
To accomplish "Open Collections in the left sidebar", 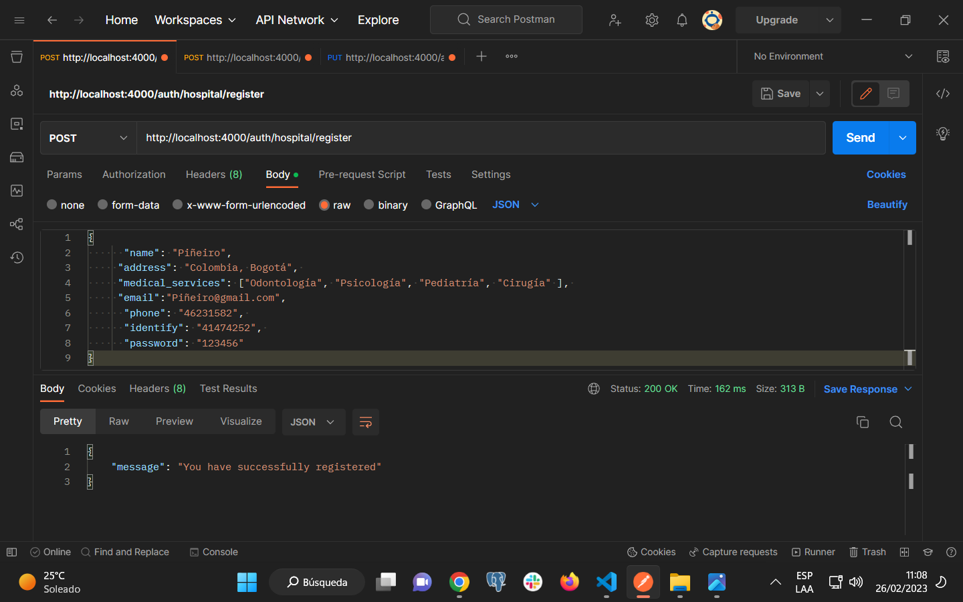I will (16, 57).
